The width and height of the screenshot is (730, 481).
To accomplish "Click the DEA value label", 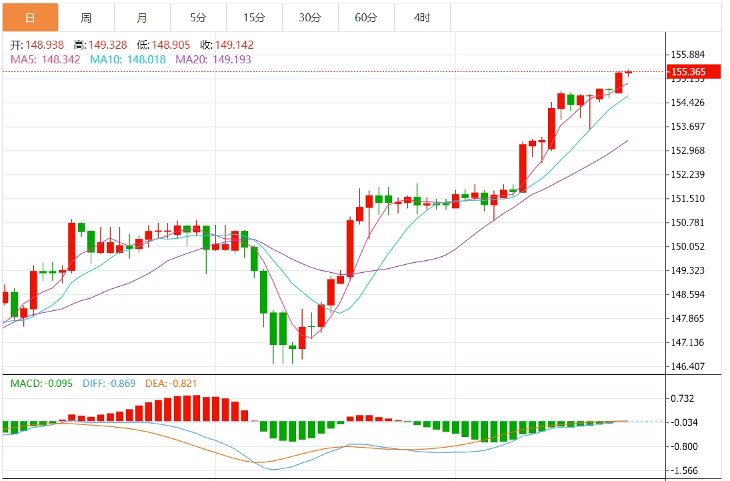I will [170, 384].
